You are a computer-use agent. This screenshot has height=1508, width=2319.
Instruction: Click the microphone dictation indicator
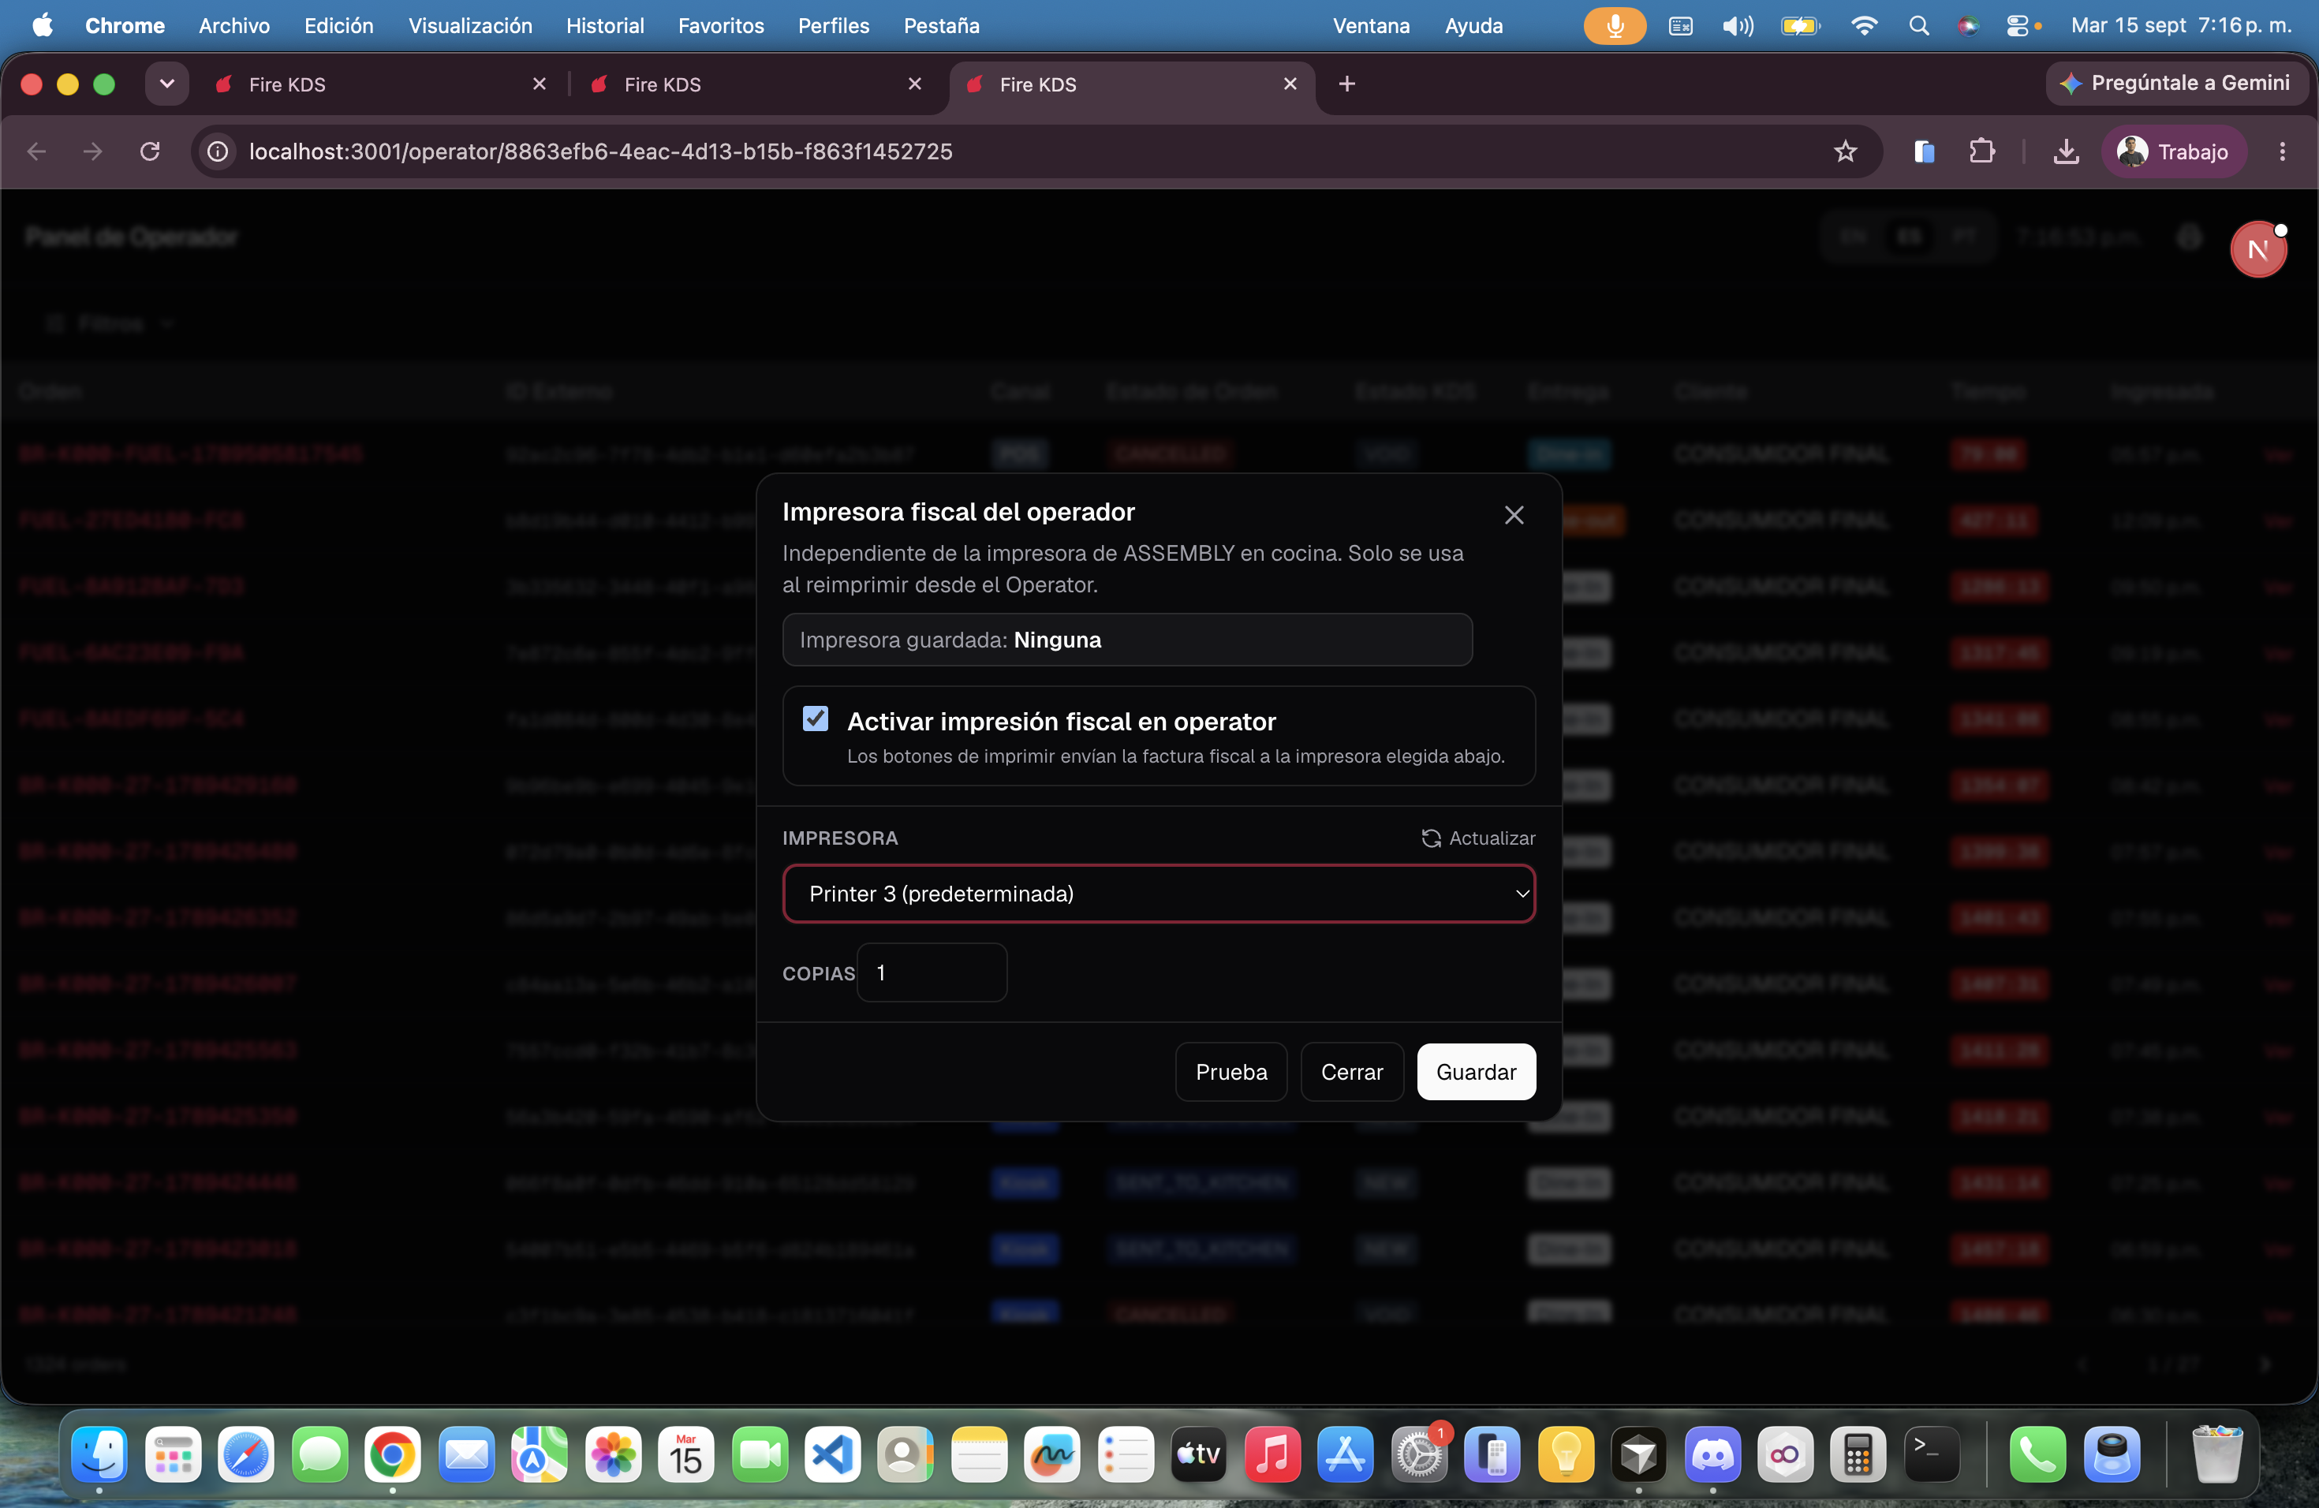[x=1615, y=25]
